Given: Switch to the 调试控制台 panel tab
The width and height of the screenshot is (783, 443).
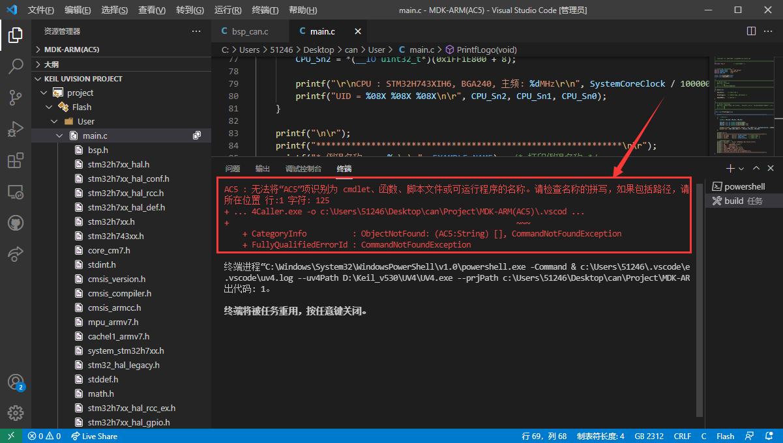Looking at the screenshot, I should [x=303, y=168].
